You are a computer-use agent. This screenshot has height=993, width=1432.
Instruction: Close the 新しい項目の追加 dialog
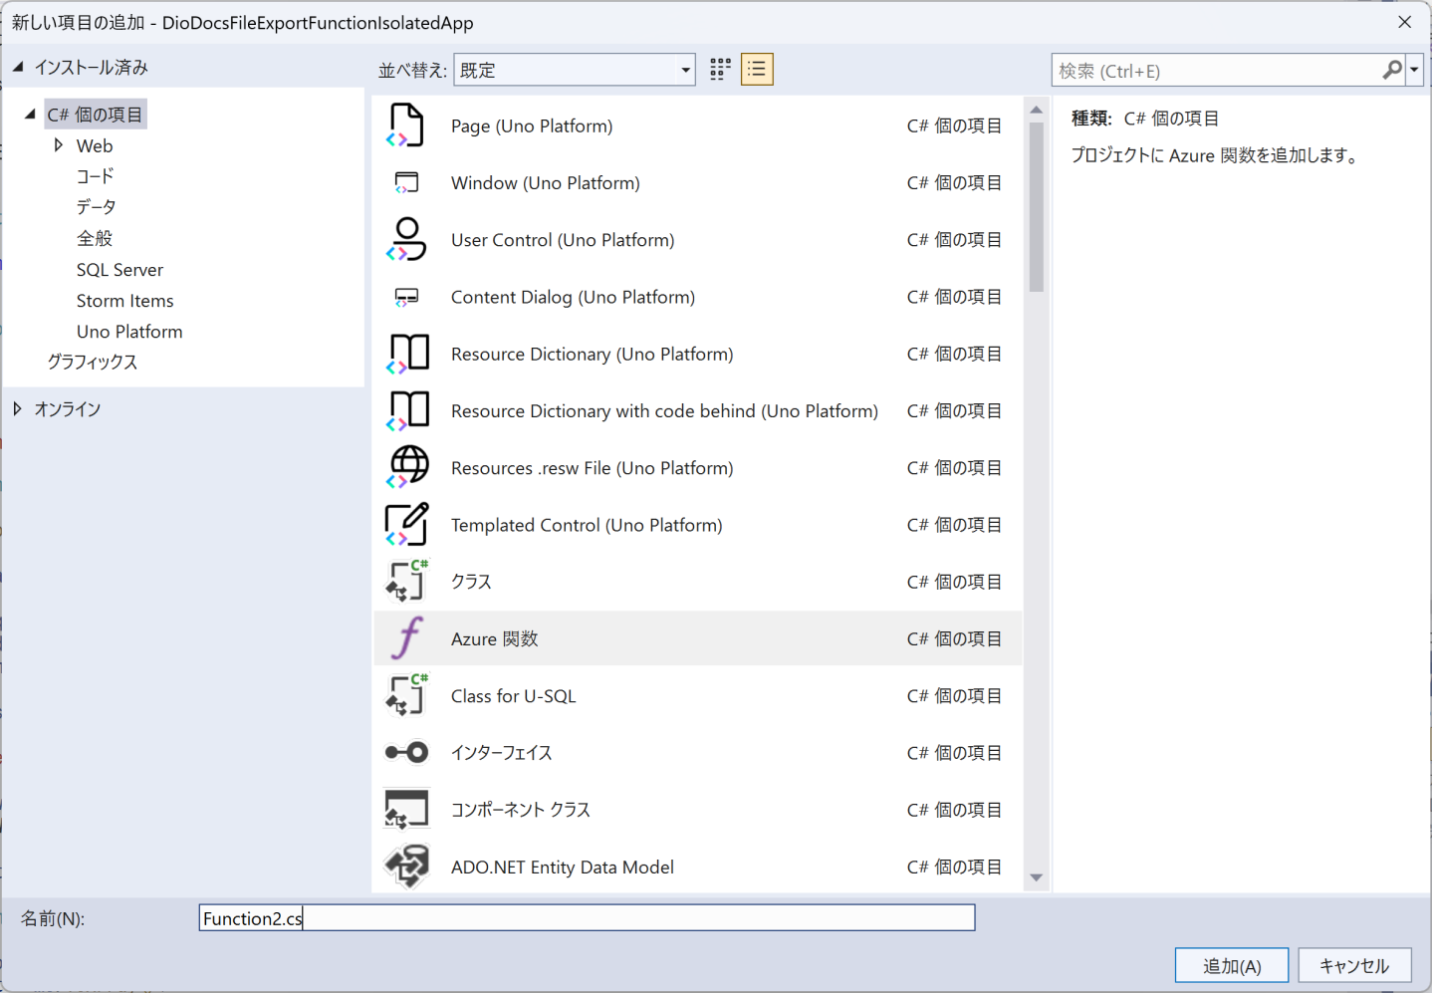coord(1405,22)
